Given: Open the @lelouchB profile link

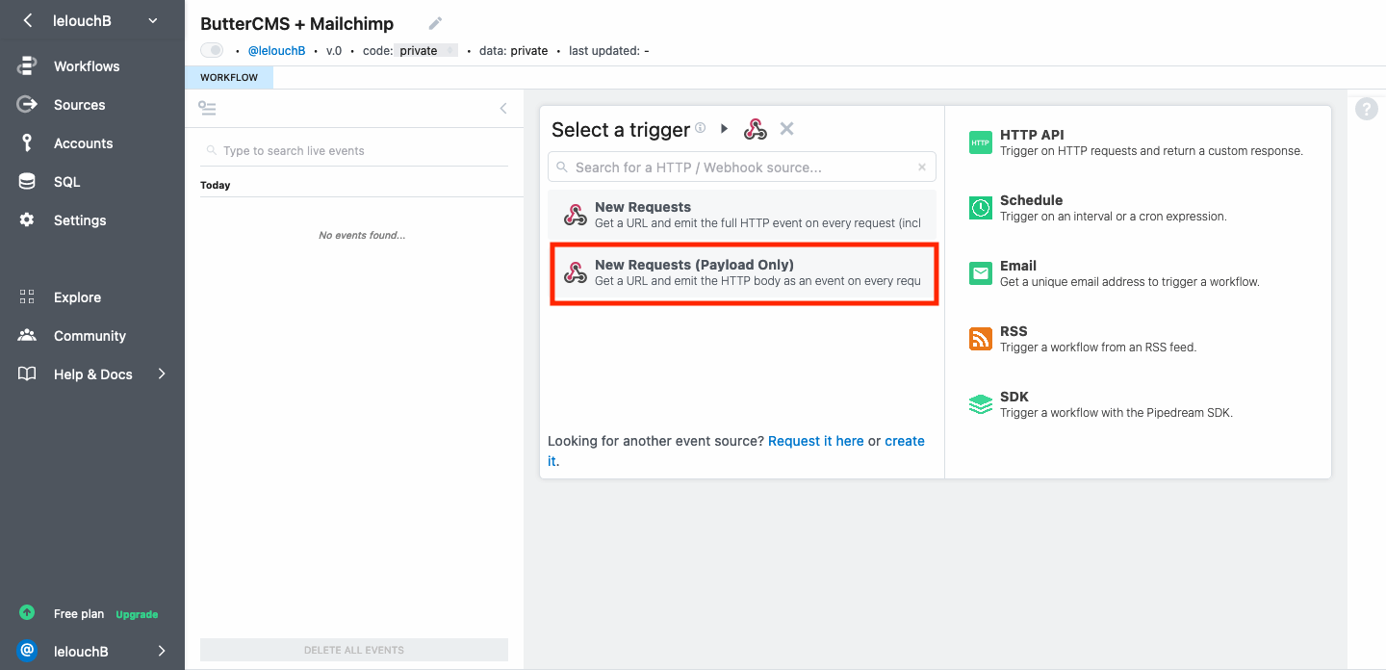Looking at the screenshot, I should pyautogui.click(x=277, y=50).
